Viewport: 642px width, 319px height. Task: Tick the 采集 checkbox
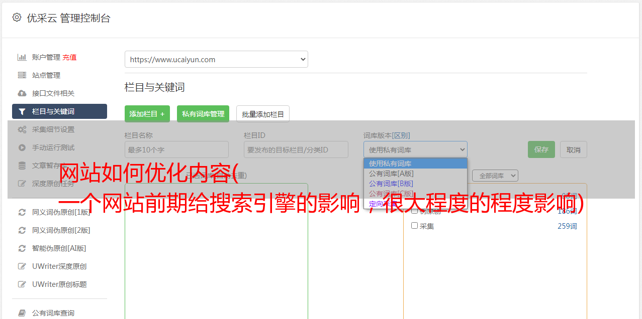click(415, 226)
